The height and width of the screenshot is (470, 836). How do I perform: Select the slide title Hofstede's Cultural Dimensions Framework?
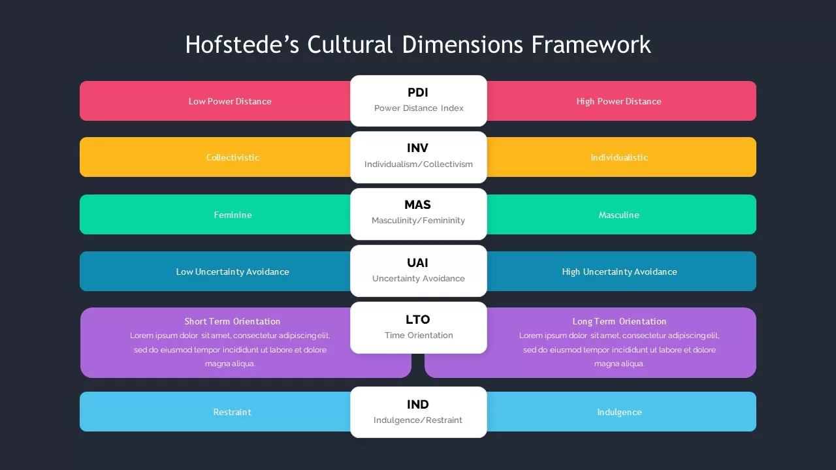(418, 44)
